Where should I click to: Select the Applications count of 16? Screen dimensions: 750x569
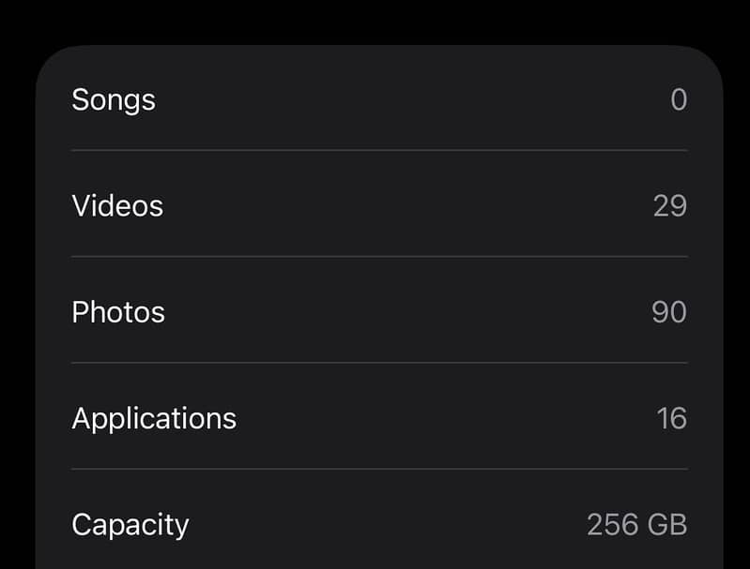[671, 417]
